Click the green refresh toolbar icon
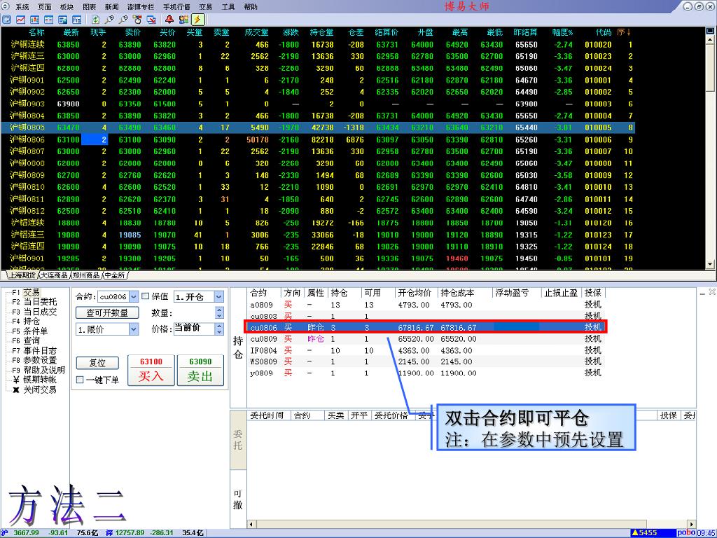 click(x=95, y=20)
